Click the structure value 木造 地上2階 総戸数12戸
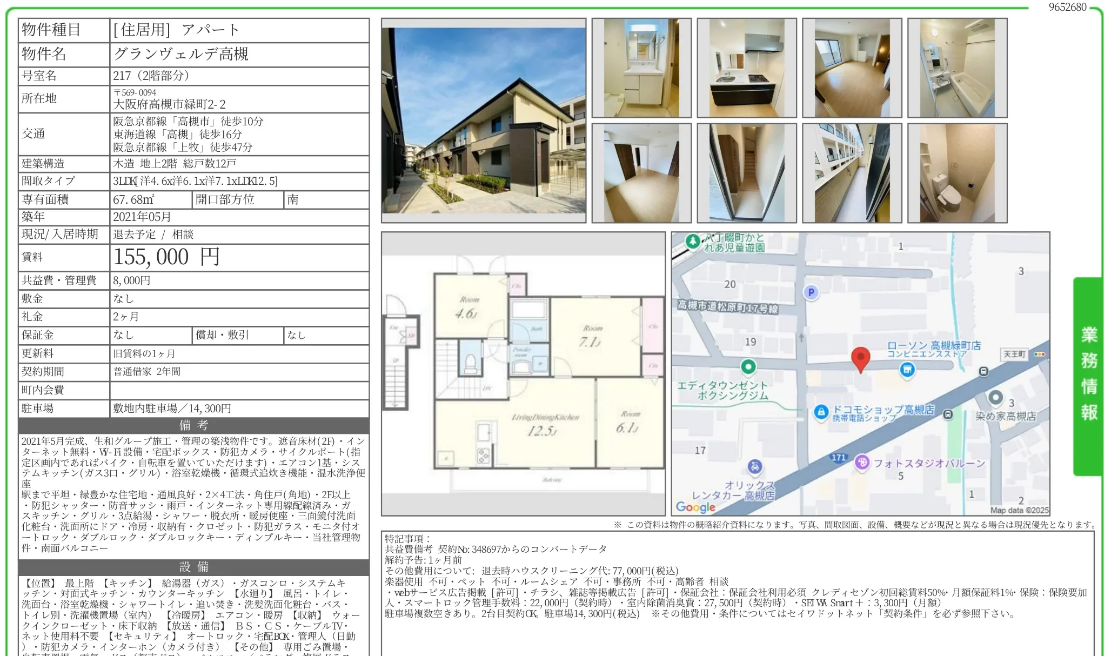1111x656 pixels. [175, 163]
